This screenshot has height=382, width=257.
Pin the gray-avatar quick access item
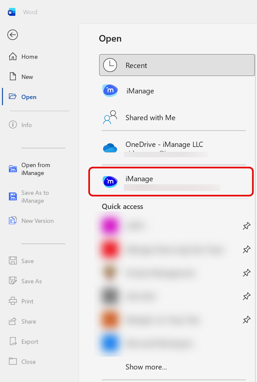click(x=246, y=296)
